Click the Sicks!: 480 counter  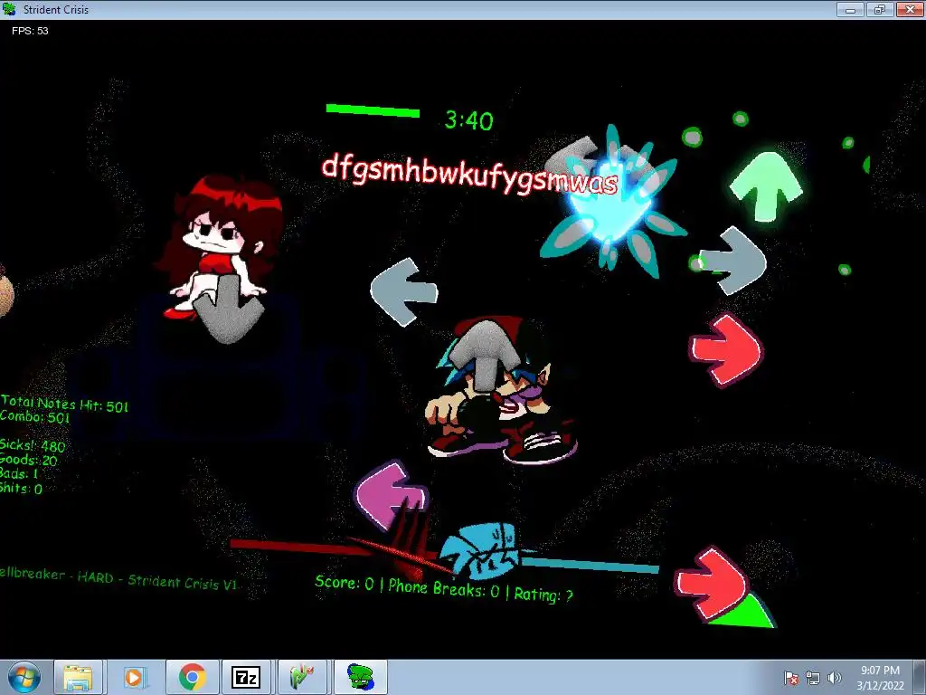click(x=33, y=445)
